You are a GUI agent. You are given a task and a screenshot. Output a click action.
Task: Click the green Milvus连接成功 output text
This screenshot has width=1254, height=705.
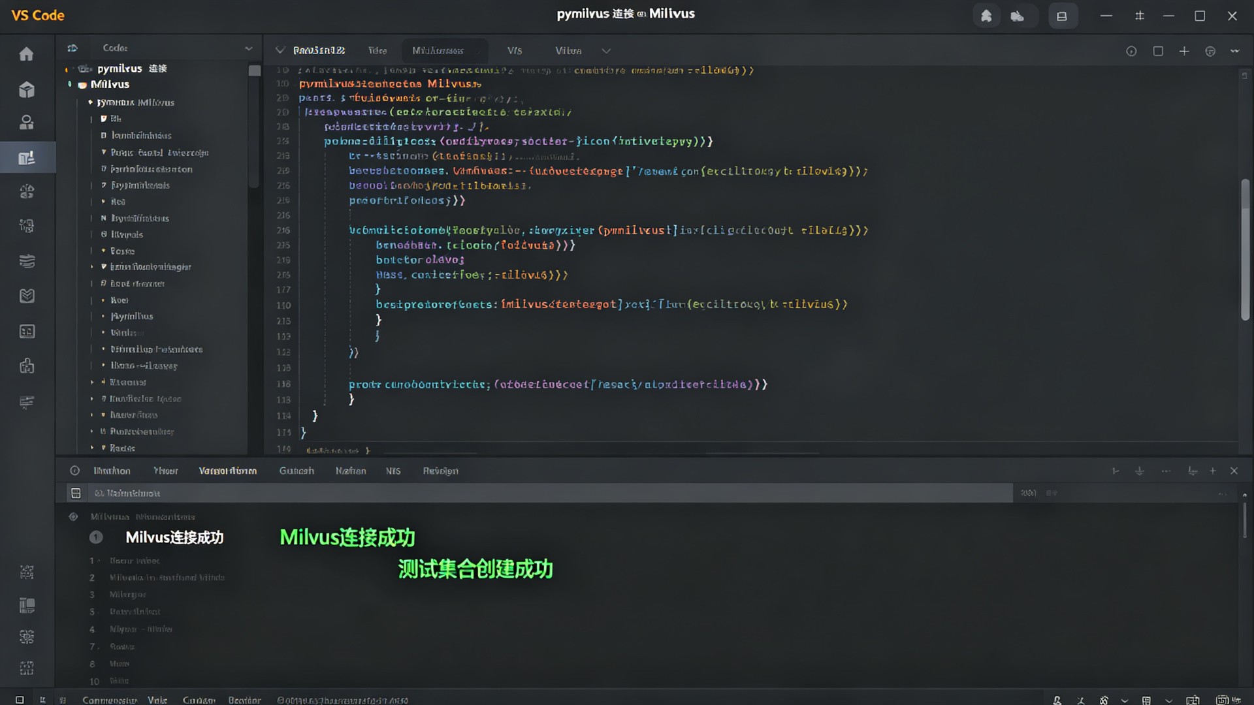click(347, 537)
